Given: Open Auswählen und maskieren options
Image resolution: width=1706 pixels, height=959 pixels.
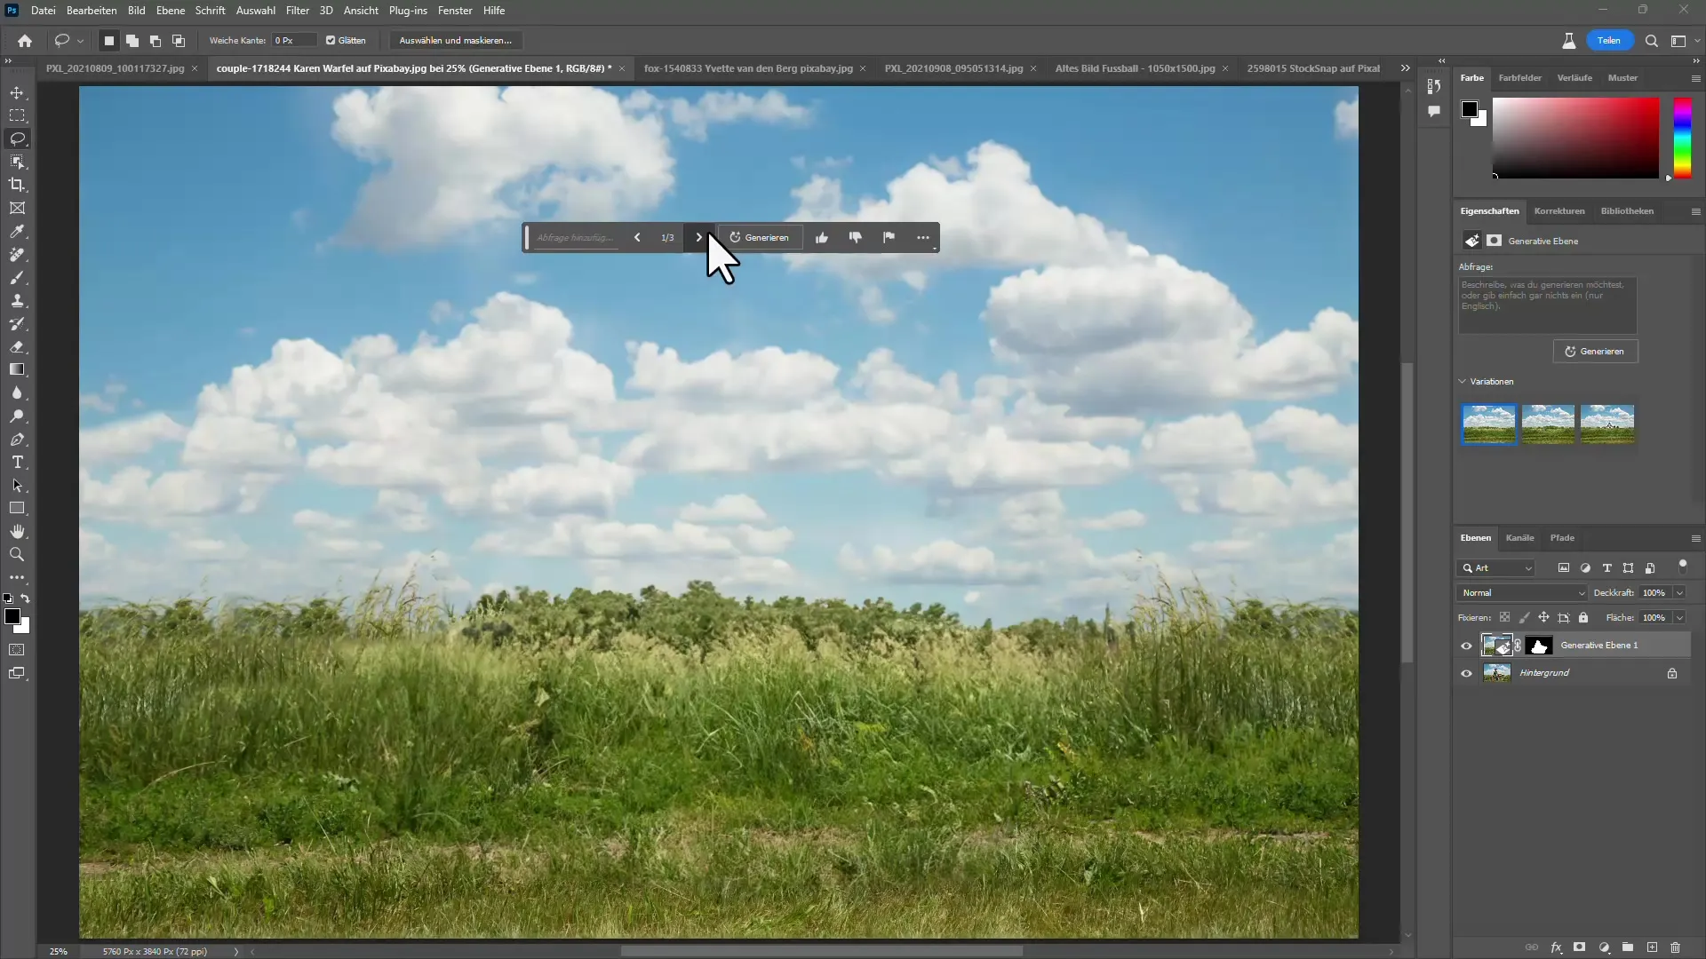Looking at the screenshot, I should pos(457,40).
